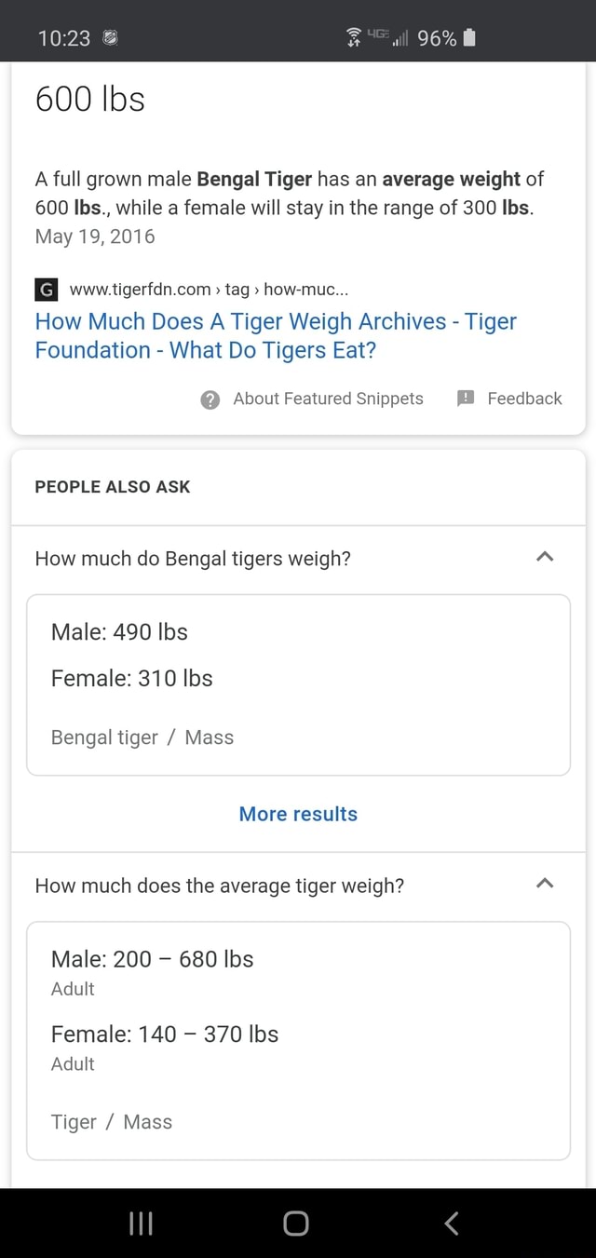Tap the Google favicon beside tigerfdn.com
Viewport: 596px width, 1258px height.
coord(46,289)
